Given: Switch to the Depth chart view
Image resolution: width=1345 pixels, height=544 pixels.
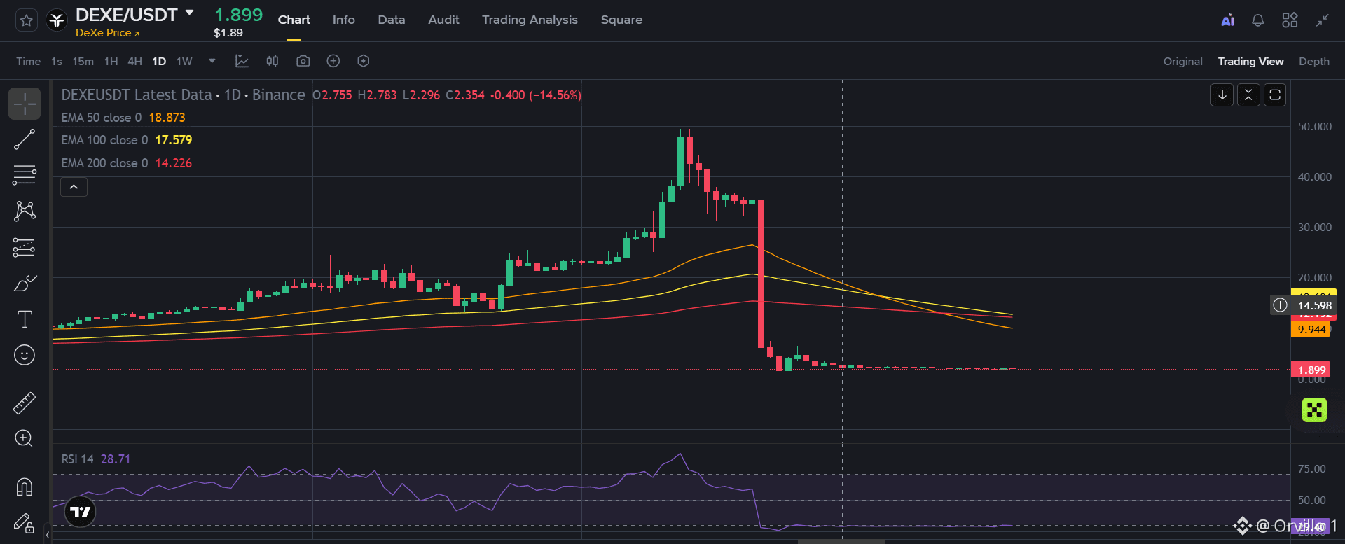Looking at the screenshot, I should (1313, 62).
